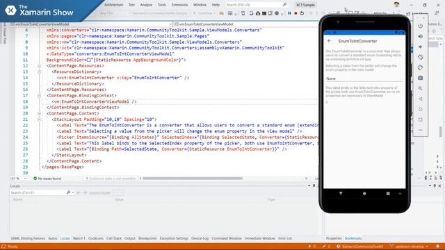Switch to the Watch 1 tab
Screen dimensions: 445x250
(79, 238)
